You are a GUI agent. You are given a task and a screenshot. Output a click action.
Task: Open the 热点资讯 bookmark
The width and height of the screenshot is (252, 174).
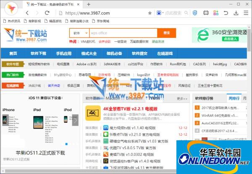12,21
